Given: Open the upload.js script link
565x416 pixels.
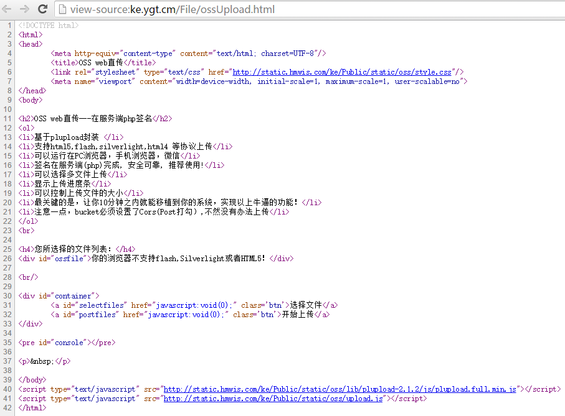Looking at the screenshot, I should coord(273,399).
